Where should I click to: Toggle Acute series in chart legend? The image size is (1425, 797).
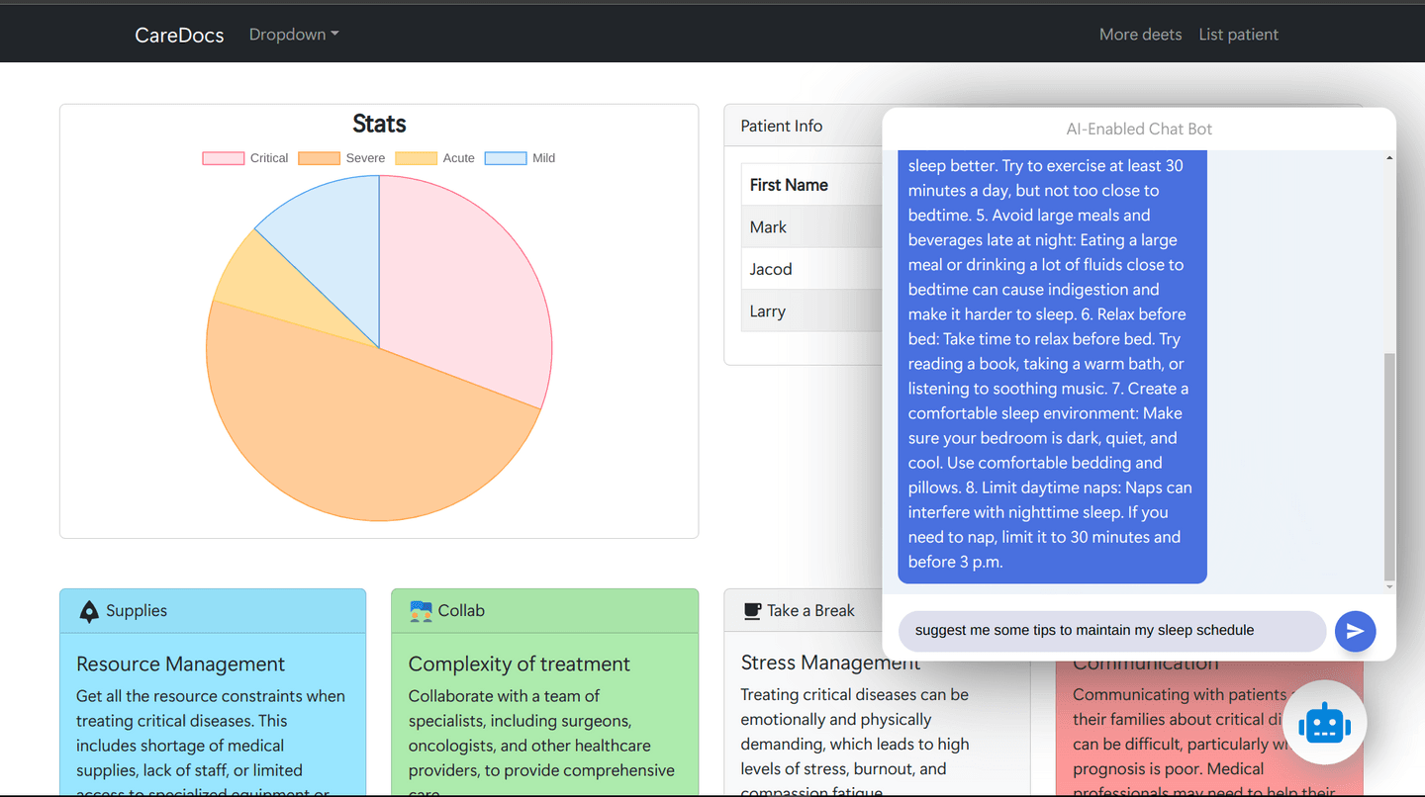pyautogui.click(x=435, y=158)
